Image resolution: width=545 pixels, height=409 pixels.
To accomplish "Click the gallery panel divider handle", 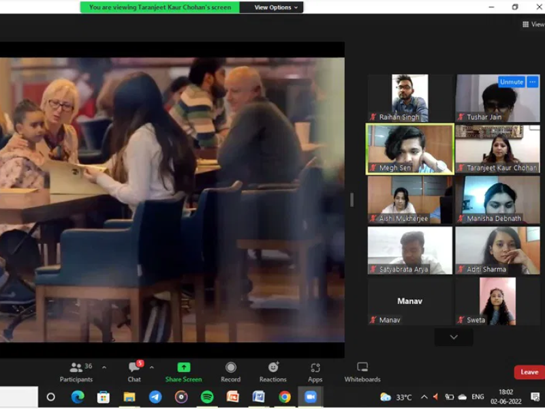I will [352, 200].
